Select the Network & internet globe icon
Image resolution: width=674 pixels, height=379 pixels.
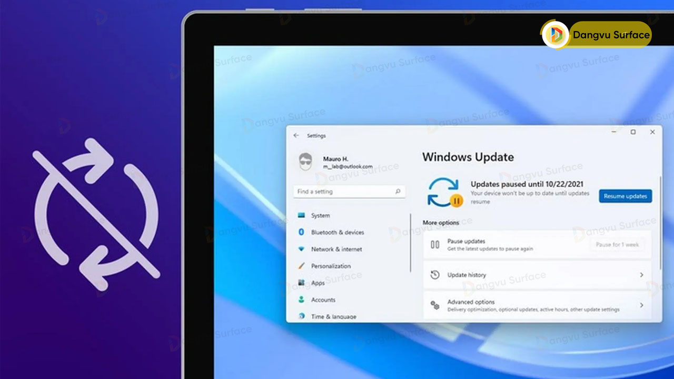[x=303, y=249]
